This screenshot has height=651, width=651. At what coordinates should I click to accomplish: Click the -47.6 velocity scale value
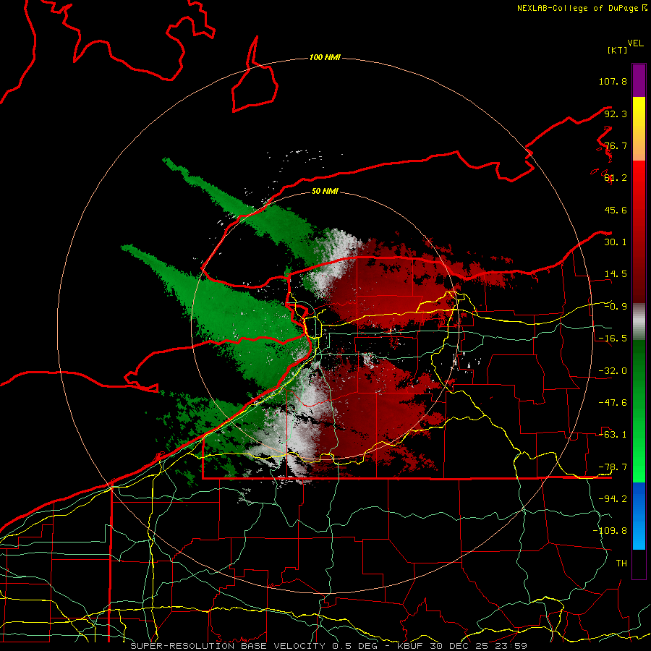pyautogui.click(x=613, y=403)
